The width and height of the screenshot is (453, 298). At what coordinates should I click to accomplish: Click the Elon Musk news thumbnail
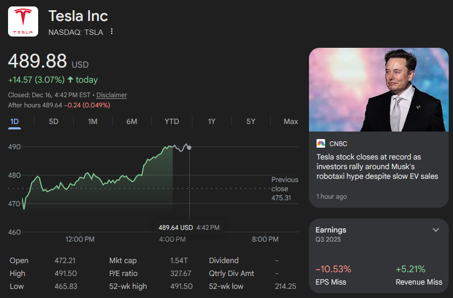[378, 90]
